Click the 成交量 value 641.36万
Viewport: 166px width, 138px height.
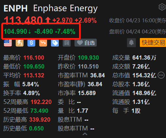144,58
